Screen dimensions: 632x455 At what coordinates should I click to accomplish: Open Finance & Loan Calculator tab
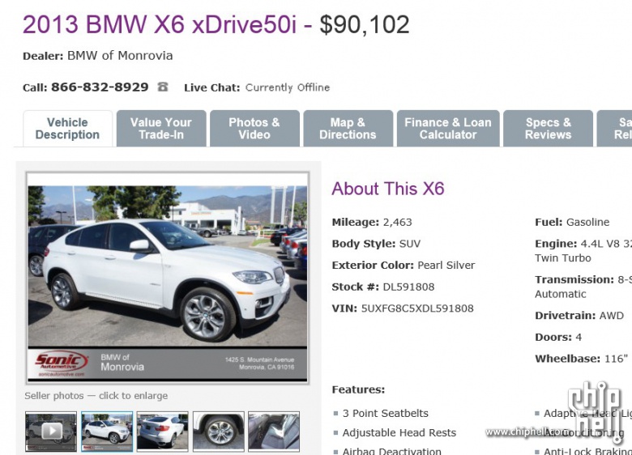[448, 129]
